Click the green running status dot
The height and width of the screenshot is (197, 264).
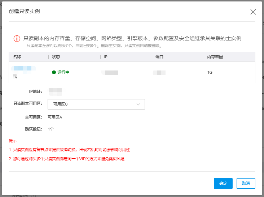54,72
